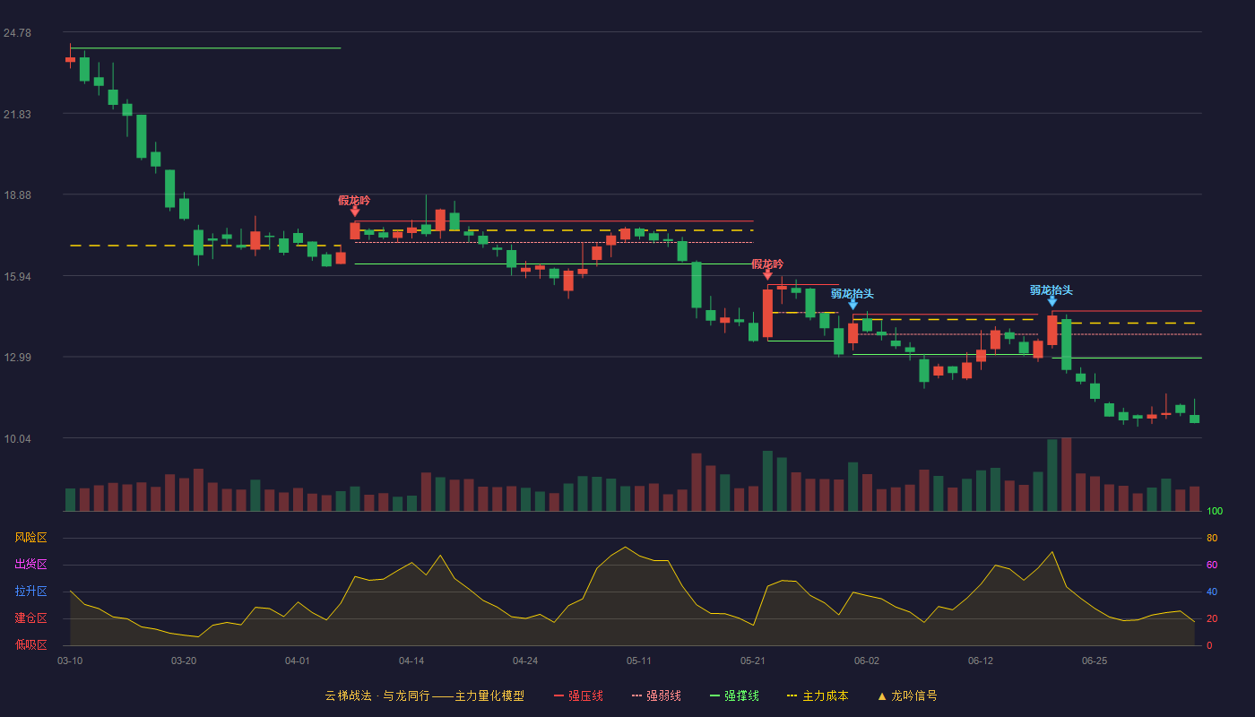Screen dimensions: 1255x717
Task: Select the 拉升区 zone label
Action: pos(30,592)
